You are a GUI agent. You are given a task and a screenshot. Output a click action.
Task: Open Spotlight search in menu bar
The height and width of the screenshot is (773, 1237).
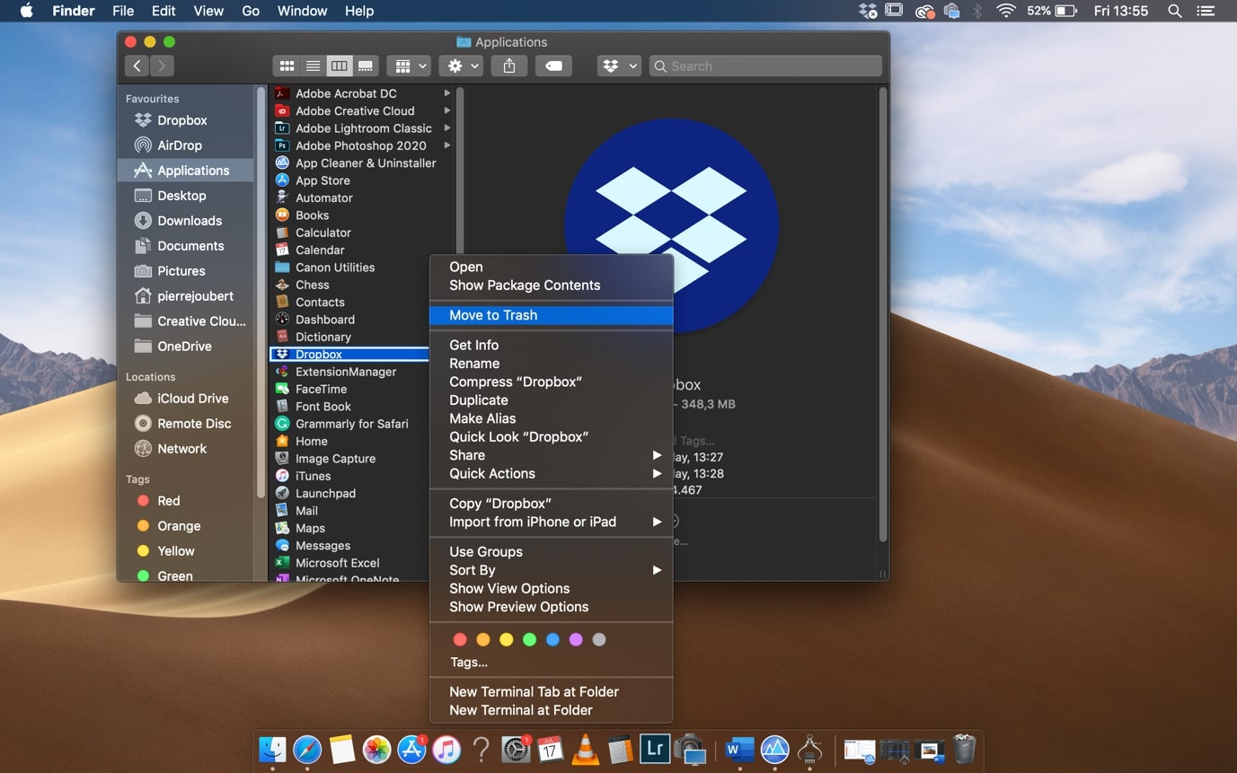pyautogui.click(x=1174, y=11)
